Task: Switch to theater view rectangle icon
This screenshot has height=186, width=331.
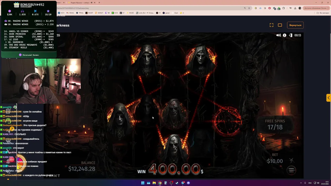Action: point(280,25)
